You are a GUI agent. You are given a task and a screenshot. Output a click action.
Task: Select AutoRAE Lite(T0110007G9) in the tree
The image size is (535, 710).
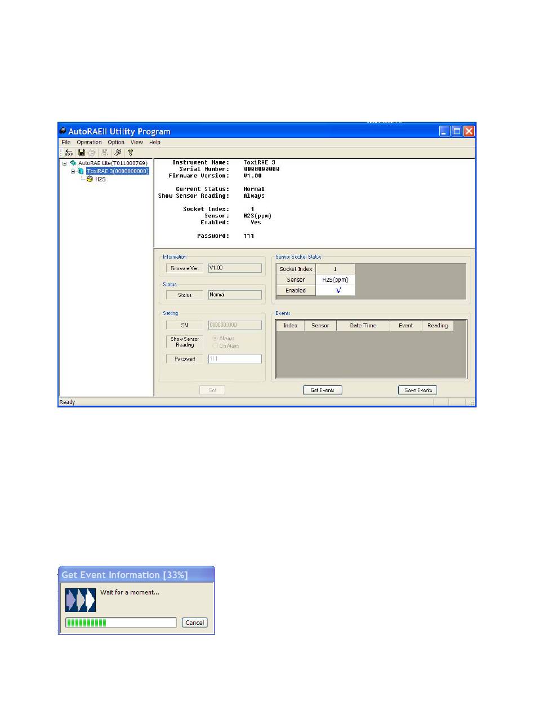113,163
